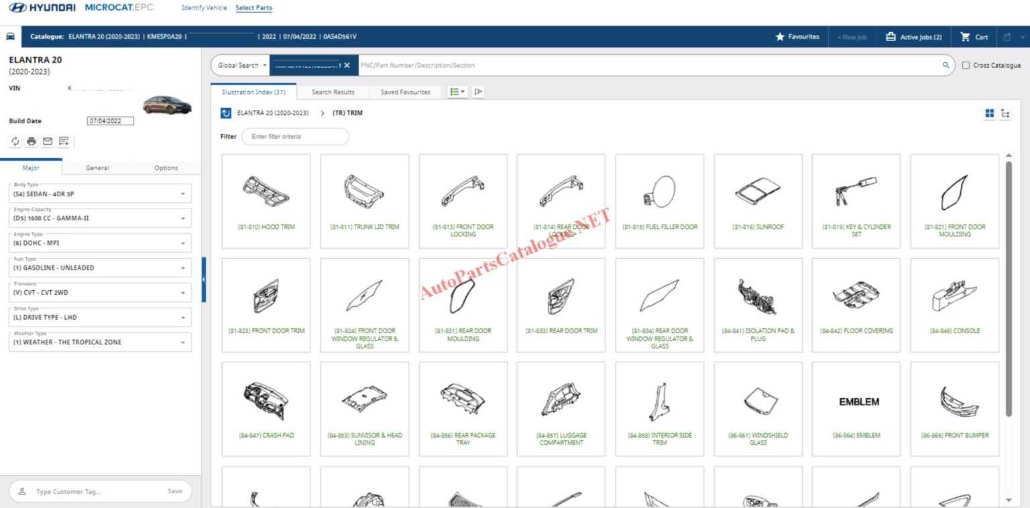This screenshot has width=1030, height=508.
Task: Click the print icon under Build Date
Action: [x=32, y=141]
